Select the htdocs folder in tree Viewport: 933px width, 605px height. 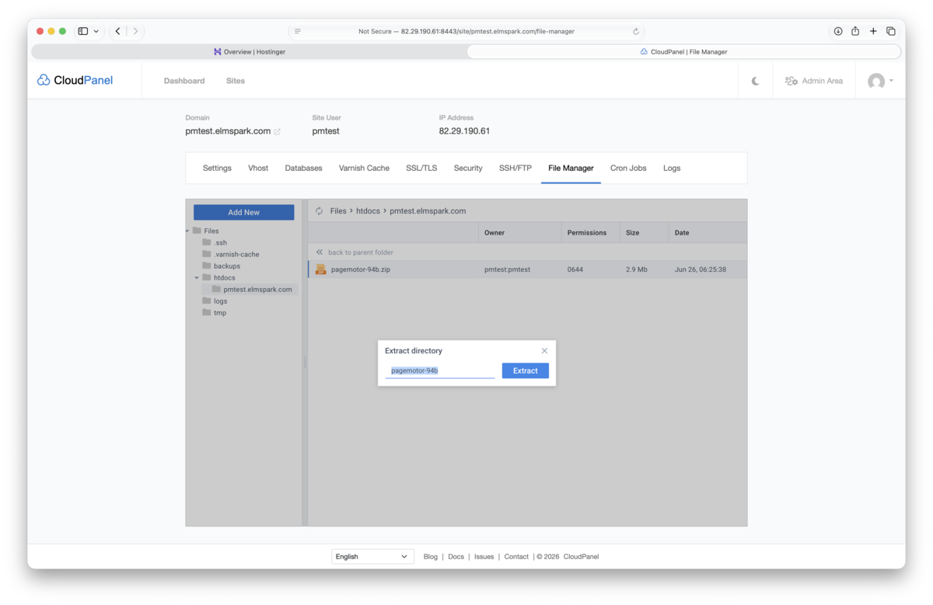pyautogui.click(x=224, y=277)
